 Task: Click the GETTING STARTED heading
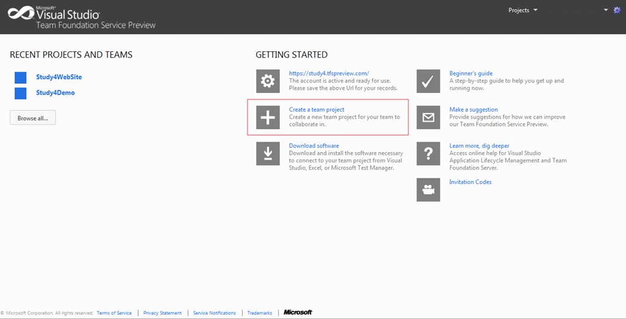coord(292,55)
